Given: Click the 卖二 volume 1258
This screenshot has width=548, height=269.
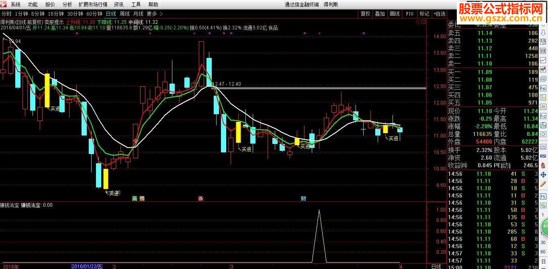Looking at the screenshot, I should click(531, 56).
